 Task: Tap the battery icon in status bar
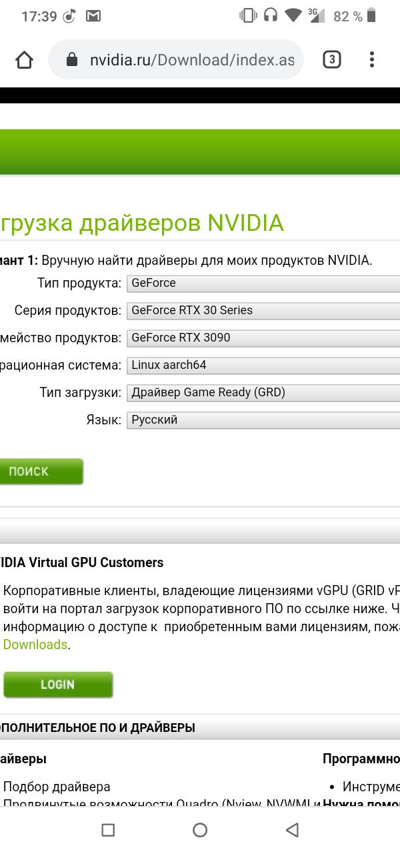[x=372, y=16]
